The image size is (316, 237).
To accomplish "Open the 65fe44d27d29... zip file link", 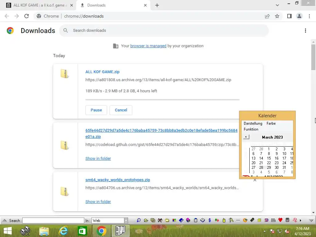I will point(161,133).
